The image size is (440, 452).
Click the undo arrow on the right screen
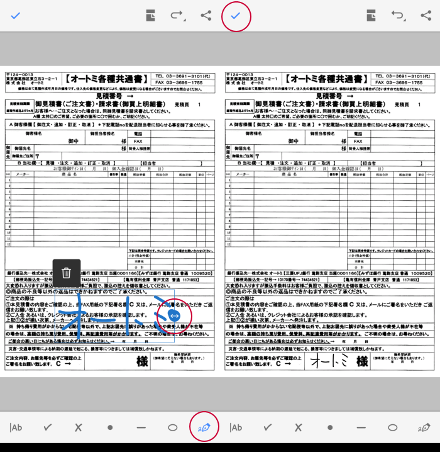(x=399, y=15)
